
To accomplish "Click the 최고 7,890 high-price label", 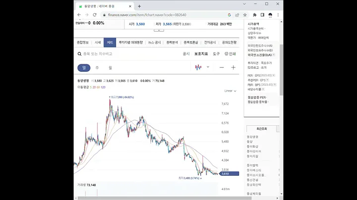I will pos(121,97).
